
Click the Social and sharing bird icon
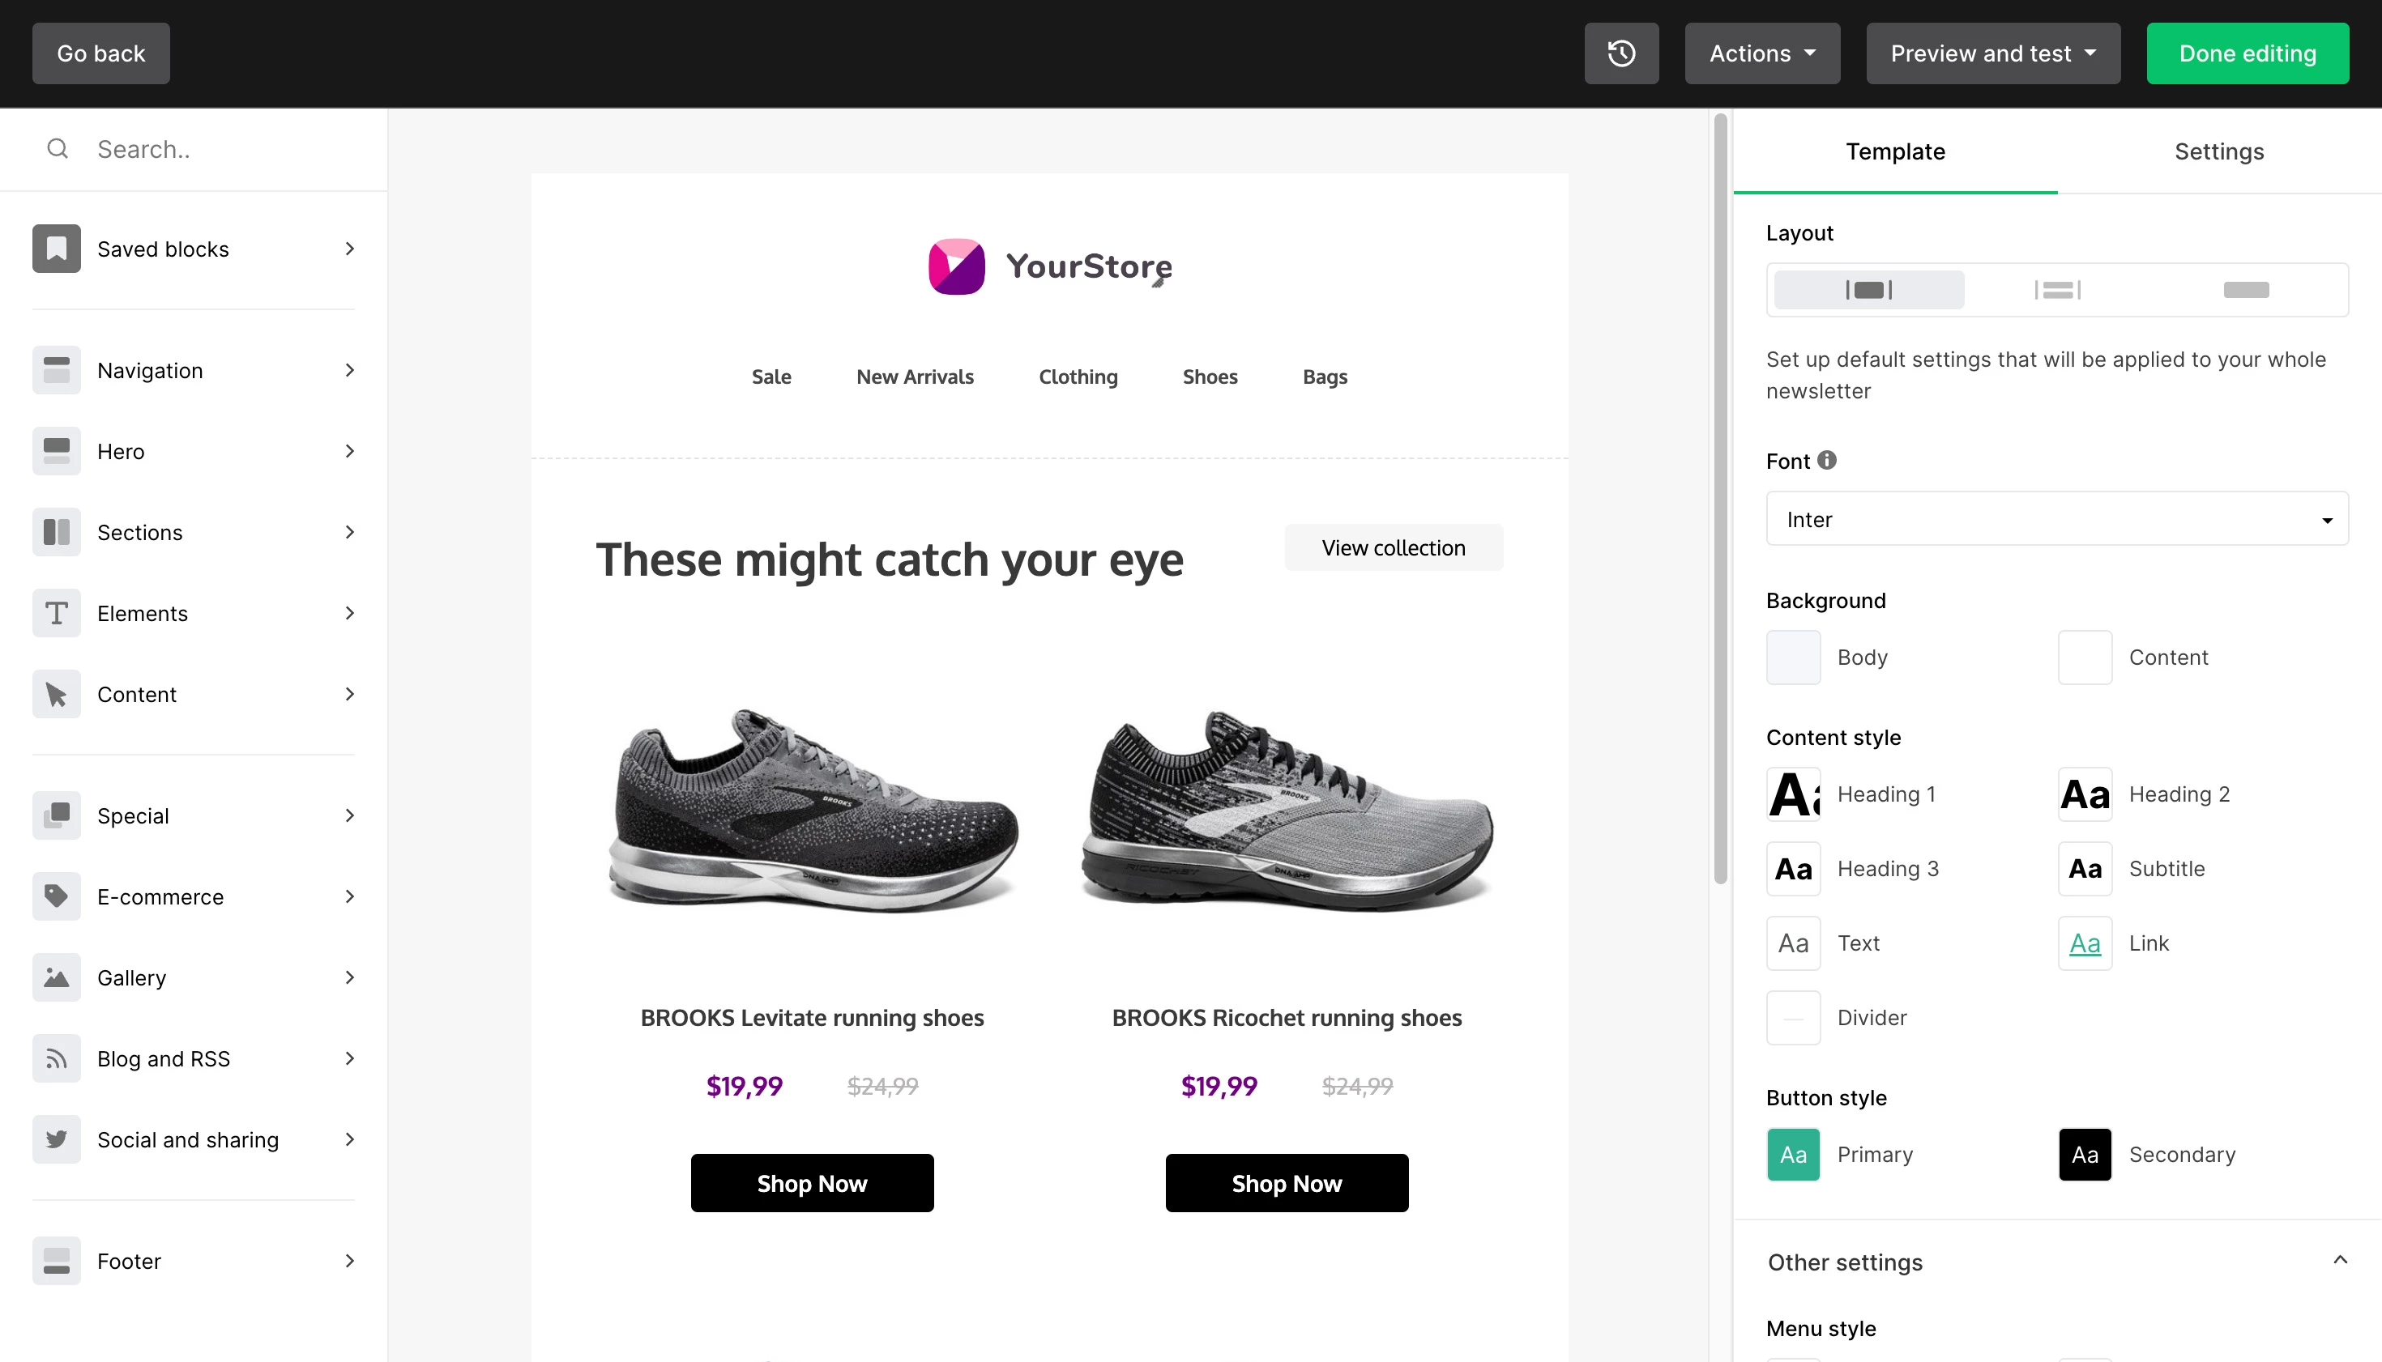56,1139
